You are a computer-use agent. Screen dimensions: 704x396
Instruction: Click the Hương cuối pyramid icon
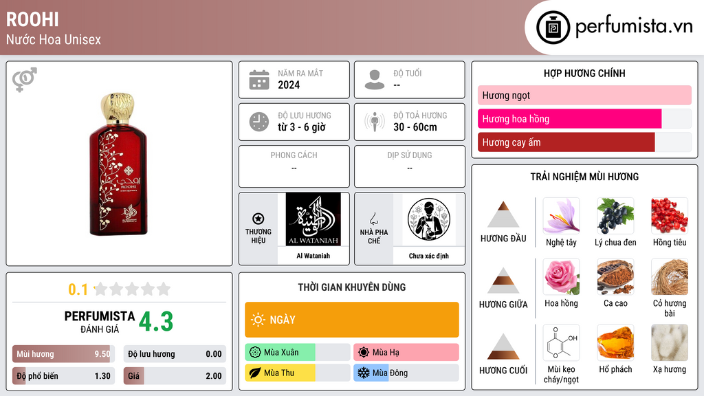pyautogui.click(x=503, y=346)
